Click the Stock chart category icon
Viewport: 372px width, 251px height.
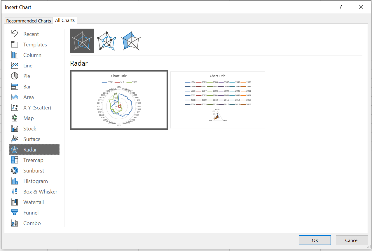pyautogui.click(x=15, y=129)
